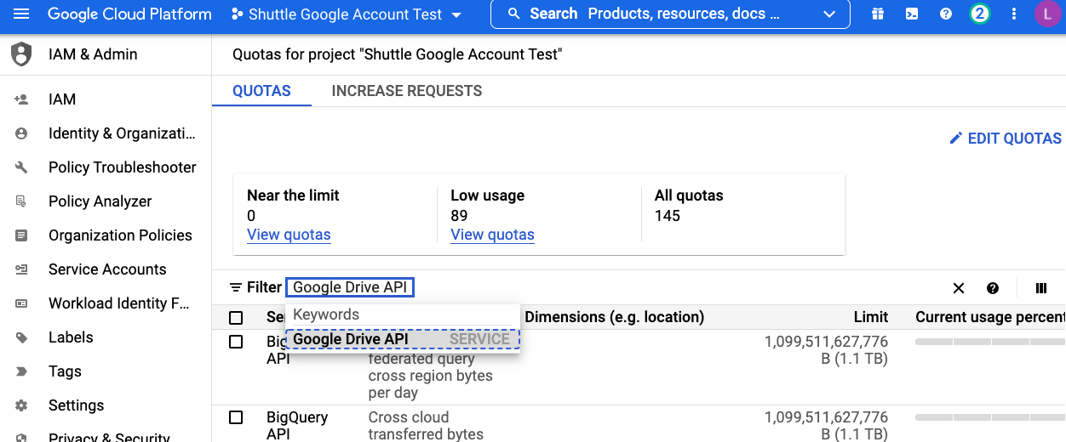Click the user account avatar
This screenshot has width=1066, height=442.
[x=1046, y=14]
